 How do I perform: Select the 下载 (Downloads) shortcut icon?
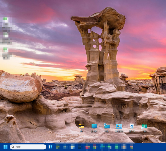[144, 126]
